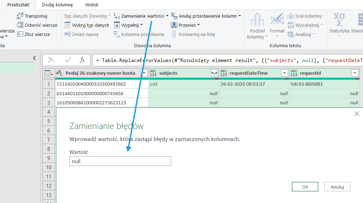Switch to the Dodaj kolumnę tab
This screenshot has width=363, height=203.
tap(57, 5)
